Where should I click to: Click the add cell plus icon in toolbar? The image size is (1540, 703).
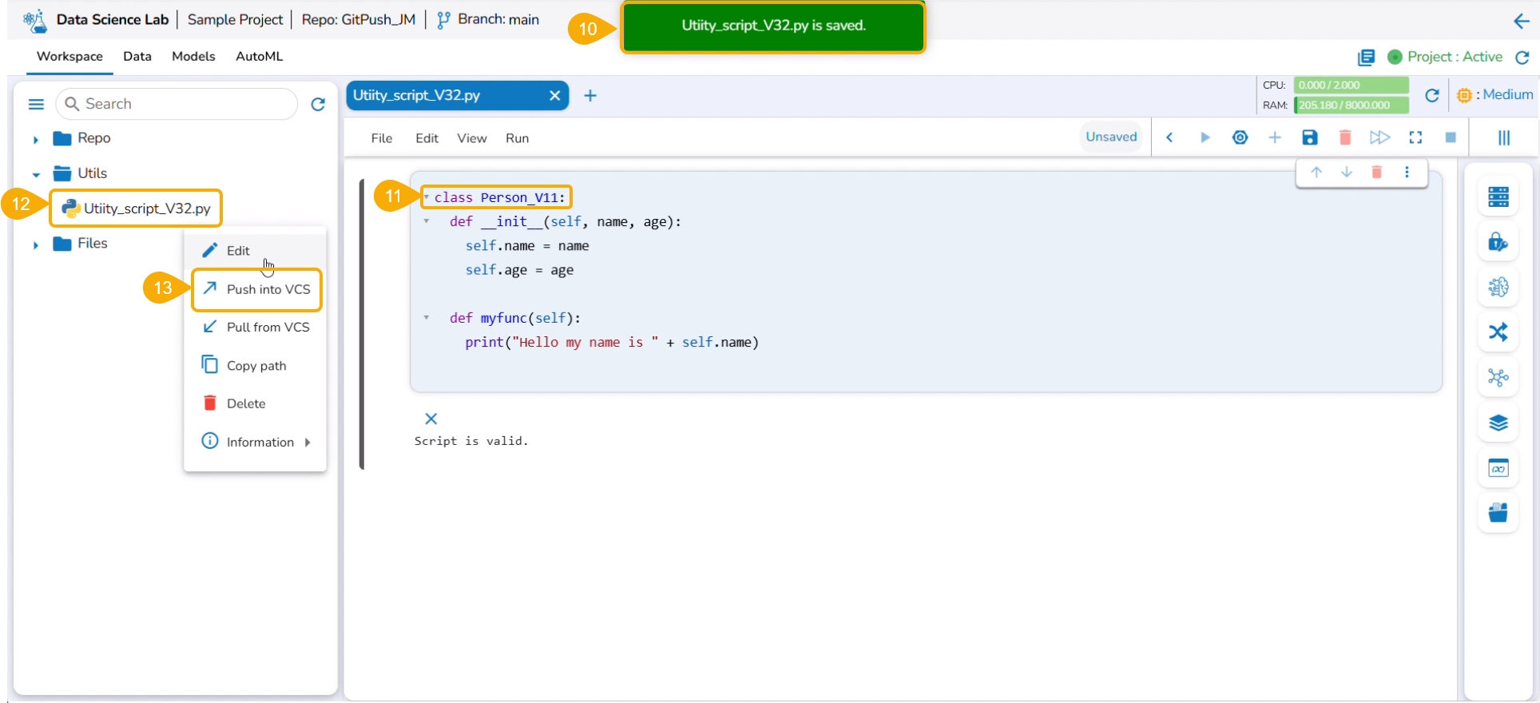tap(1274, 138)
